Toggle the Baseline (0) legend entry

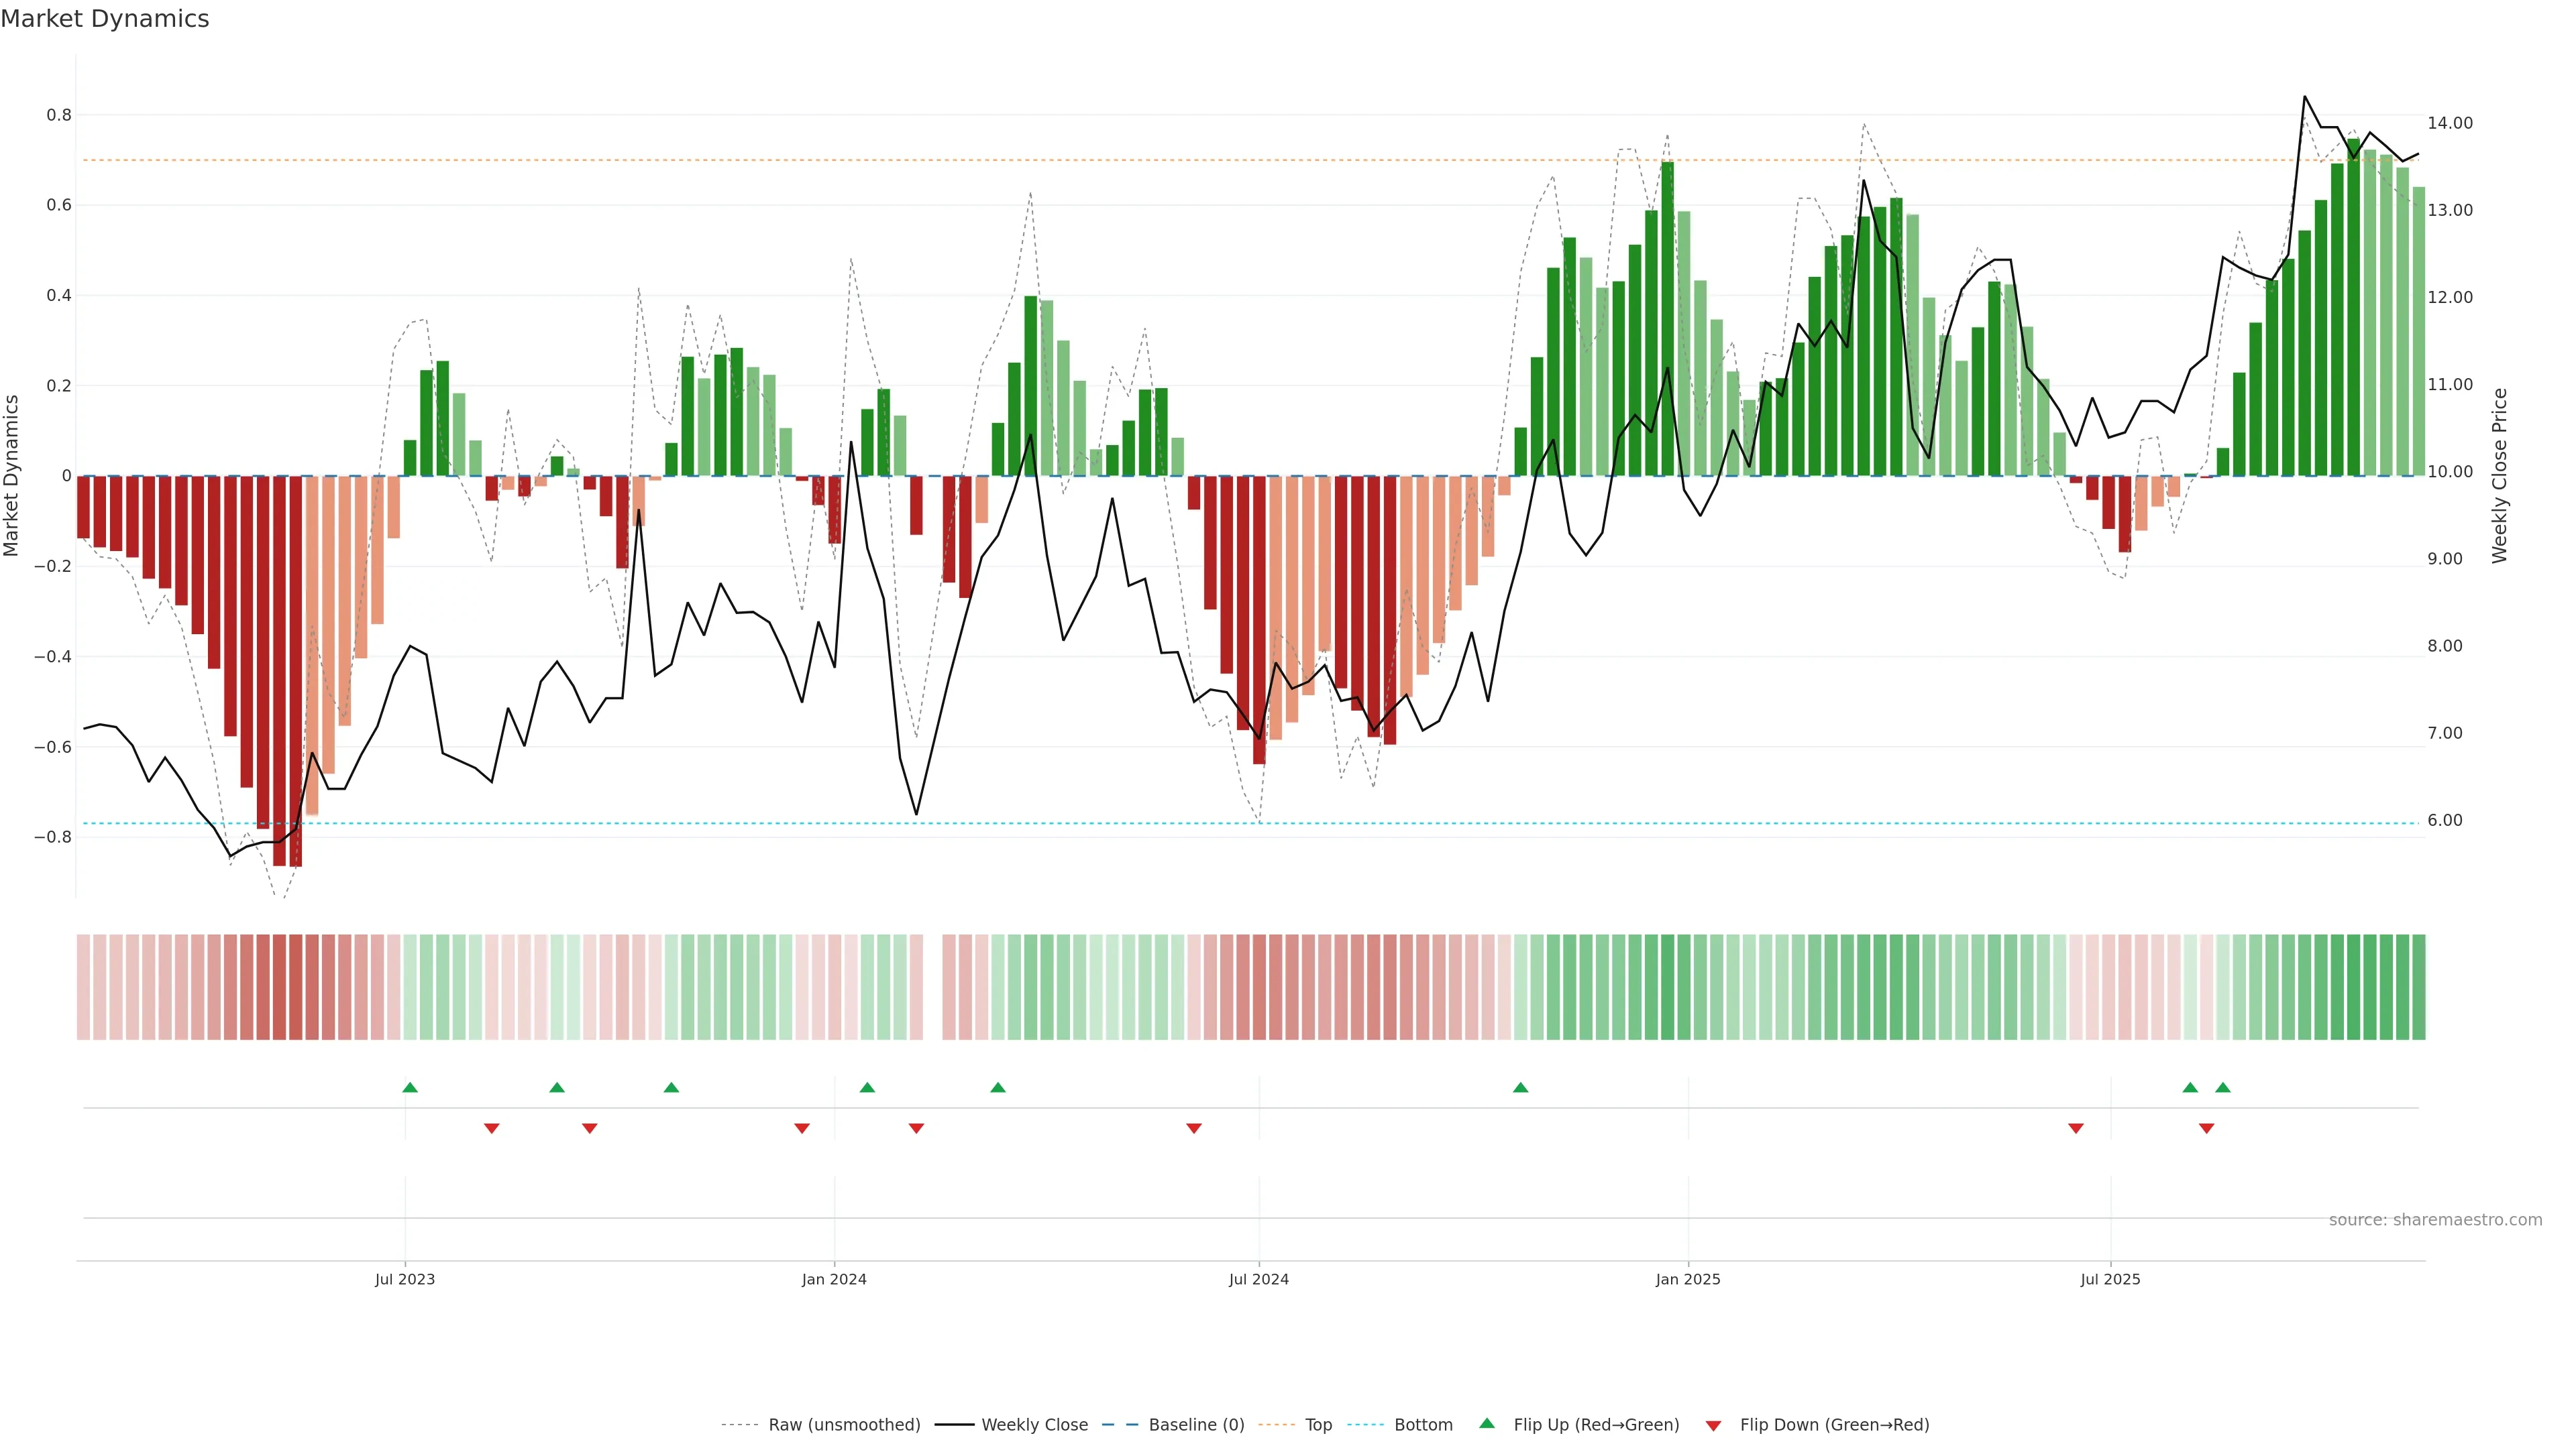1196,1425
